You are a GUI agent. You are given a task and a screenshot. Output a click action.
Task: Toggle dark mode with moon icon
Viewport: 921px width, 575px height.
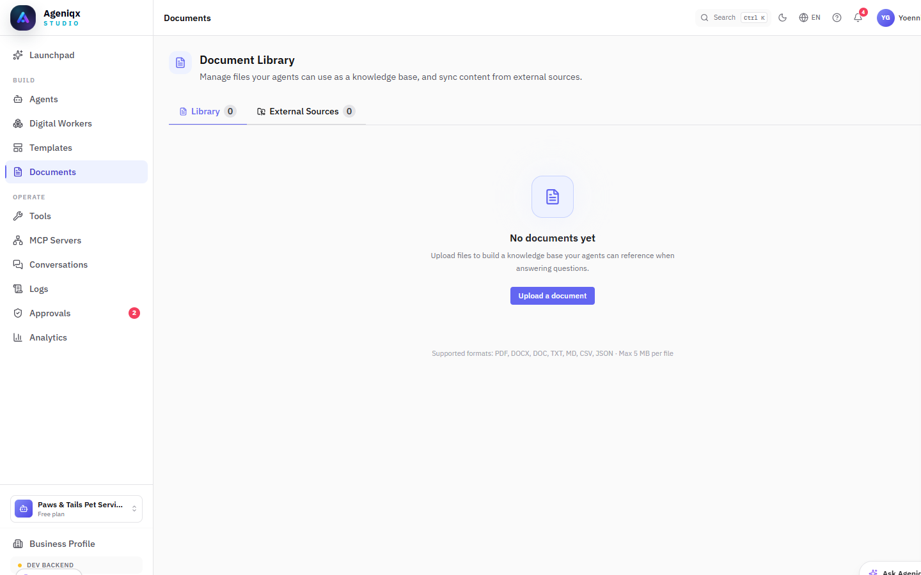782,18
